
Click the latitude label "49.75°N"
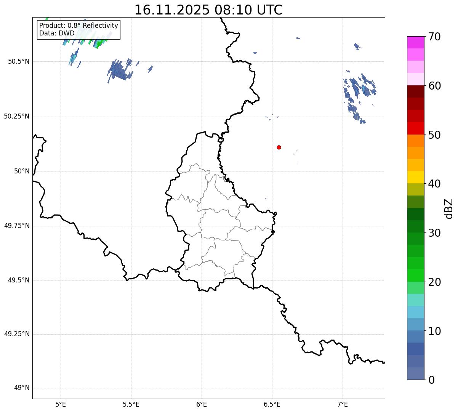click(16, 226)
